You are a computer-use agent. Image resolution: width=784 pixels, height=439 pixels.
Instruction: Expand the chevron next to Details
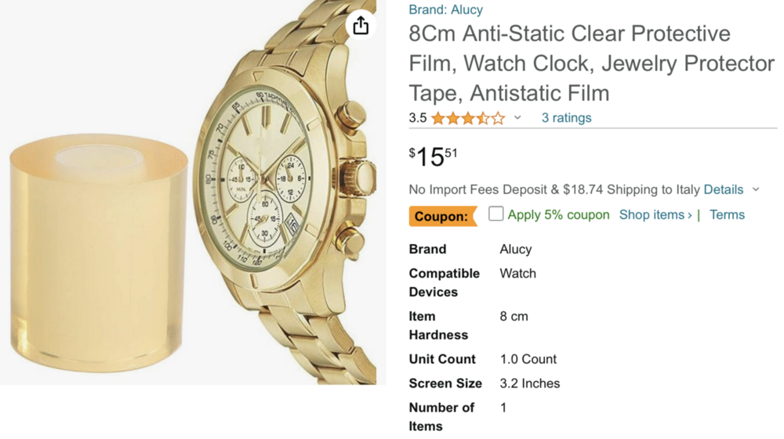756,189
